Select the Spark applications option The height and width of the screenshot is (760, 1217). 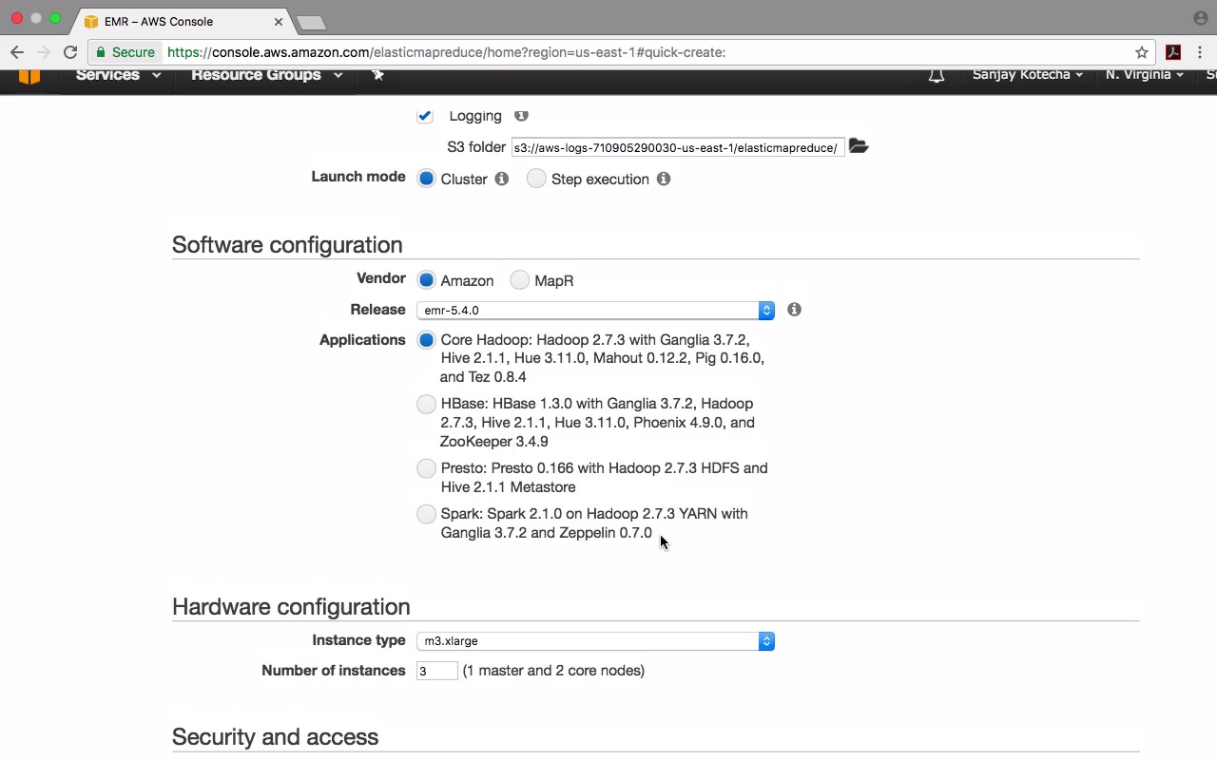tap(426, 514)
